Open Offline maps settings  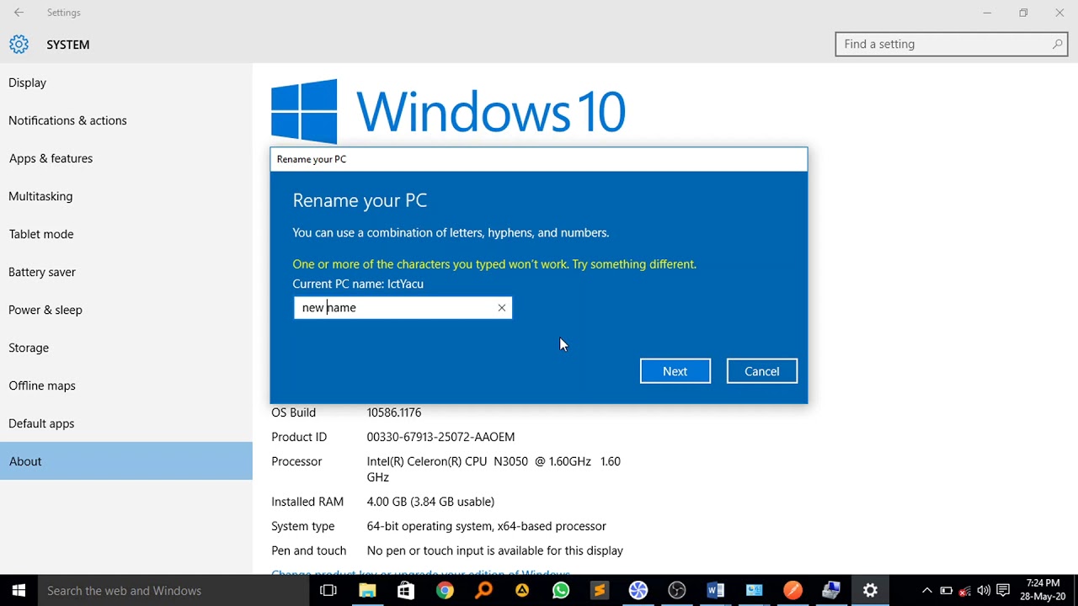point(126,385)
